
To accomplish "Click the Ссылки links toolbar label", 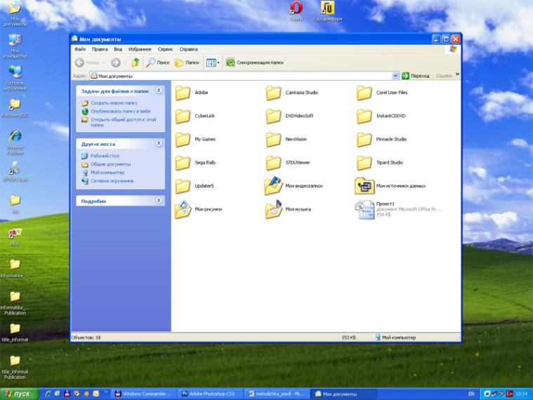I will pyautogui.click(x=444, y=76).
